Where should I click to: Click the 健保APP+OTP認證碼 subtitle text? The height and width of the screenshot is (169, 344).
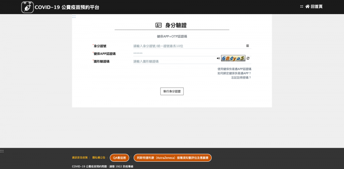[172, 36]
